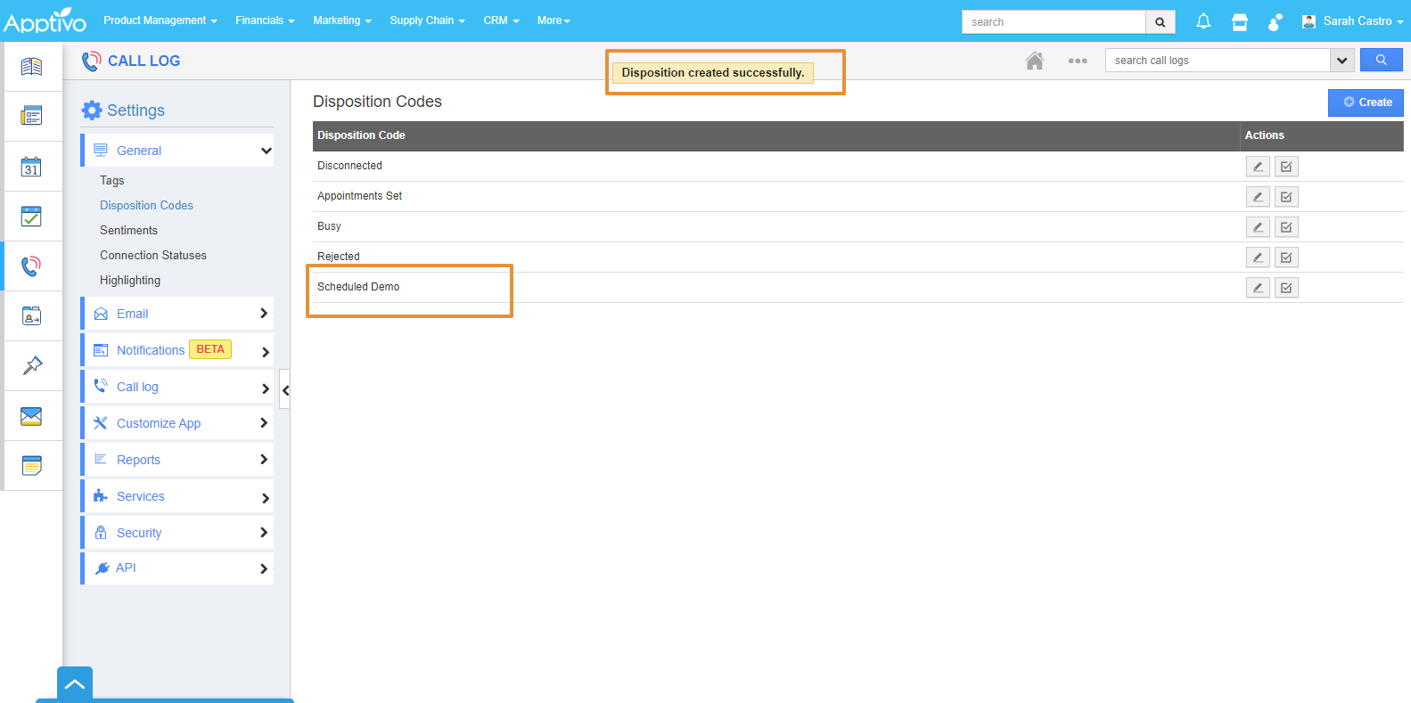Open the pin icon in left sidebar

[x=31, y=365]
